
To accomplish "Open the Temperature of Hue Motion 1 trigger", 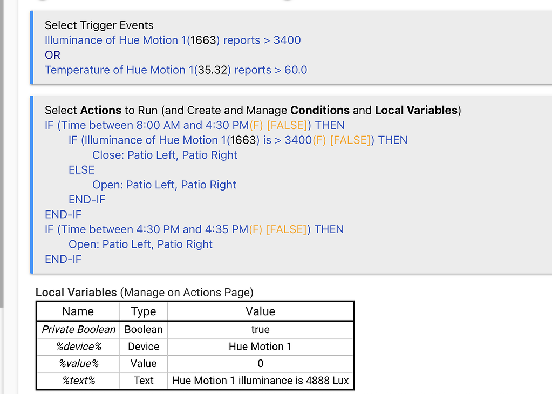I will [x=176, y=70].
